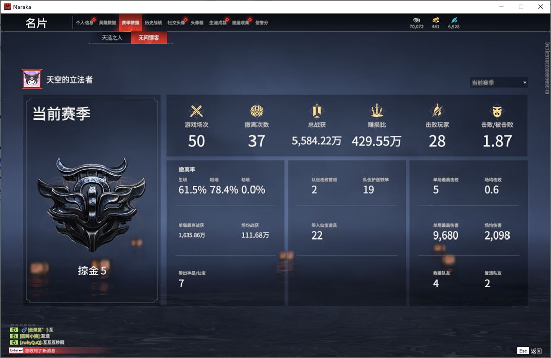Click the 0.0% evacuation rate value
The height and width of the screenshot is (358, 551).
[253, 190]
